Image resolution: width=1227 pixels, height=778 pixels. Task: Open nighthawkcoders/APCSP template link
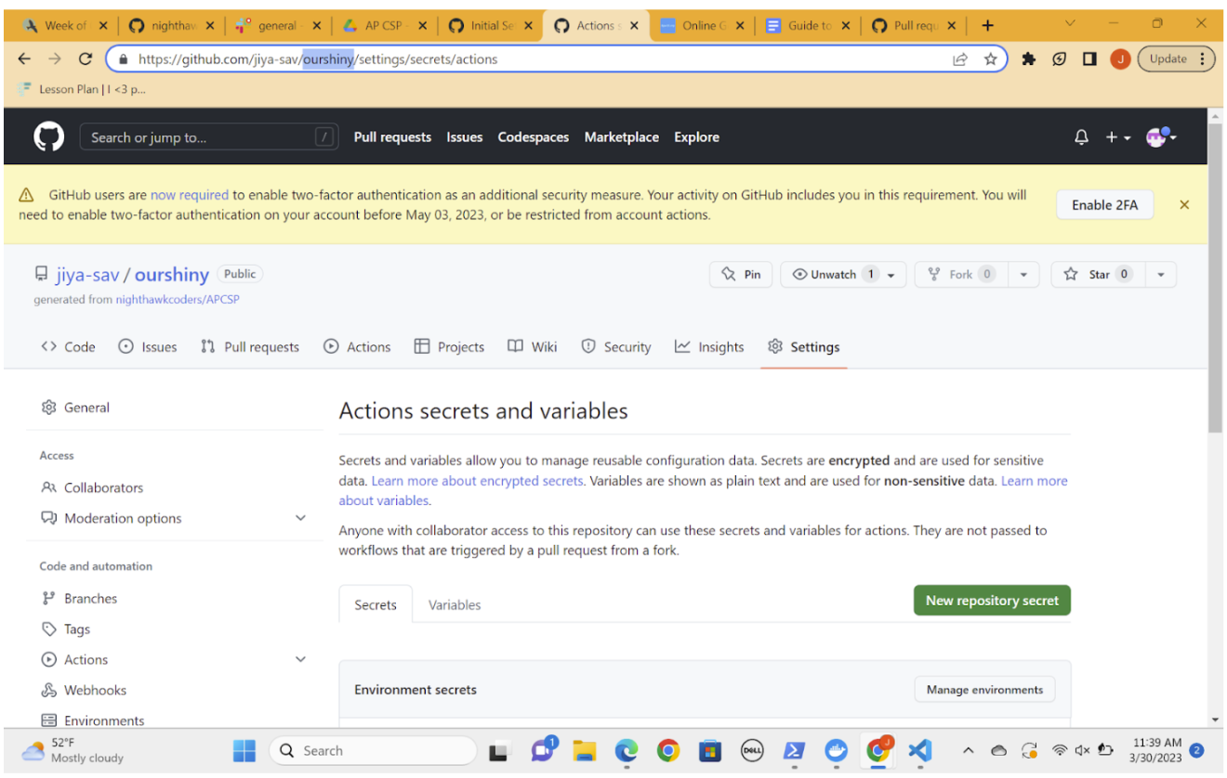pyautogui.click(x=178, y=300)
